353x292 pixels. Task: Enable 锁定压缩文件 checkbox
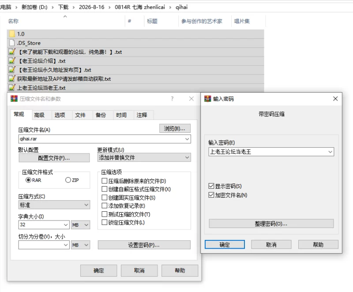pos(104,222)
